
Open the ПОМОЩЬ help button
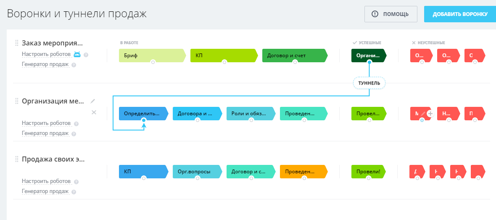click(390, 14)
